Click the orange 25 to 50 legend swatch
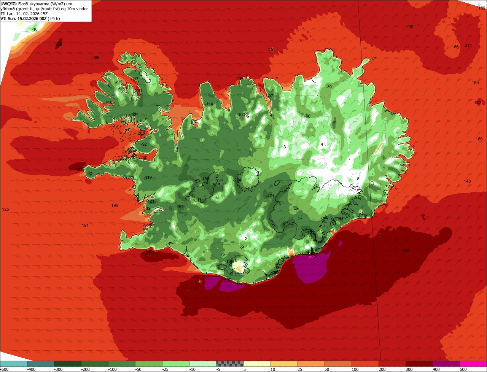Screen dimensions: 487x372 (x=311, y=363)
